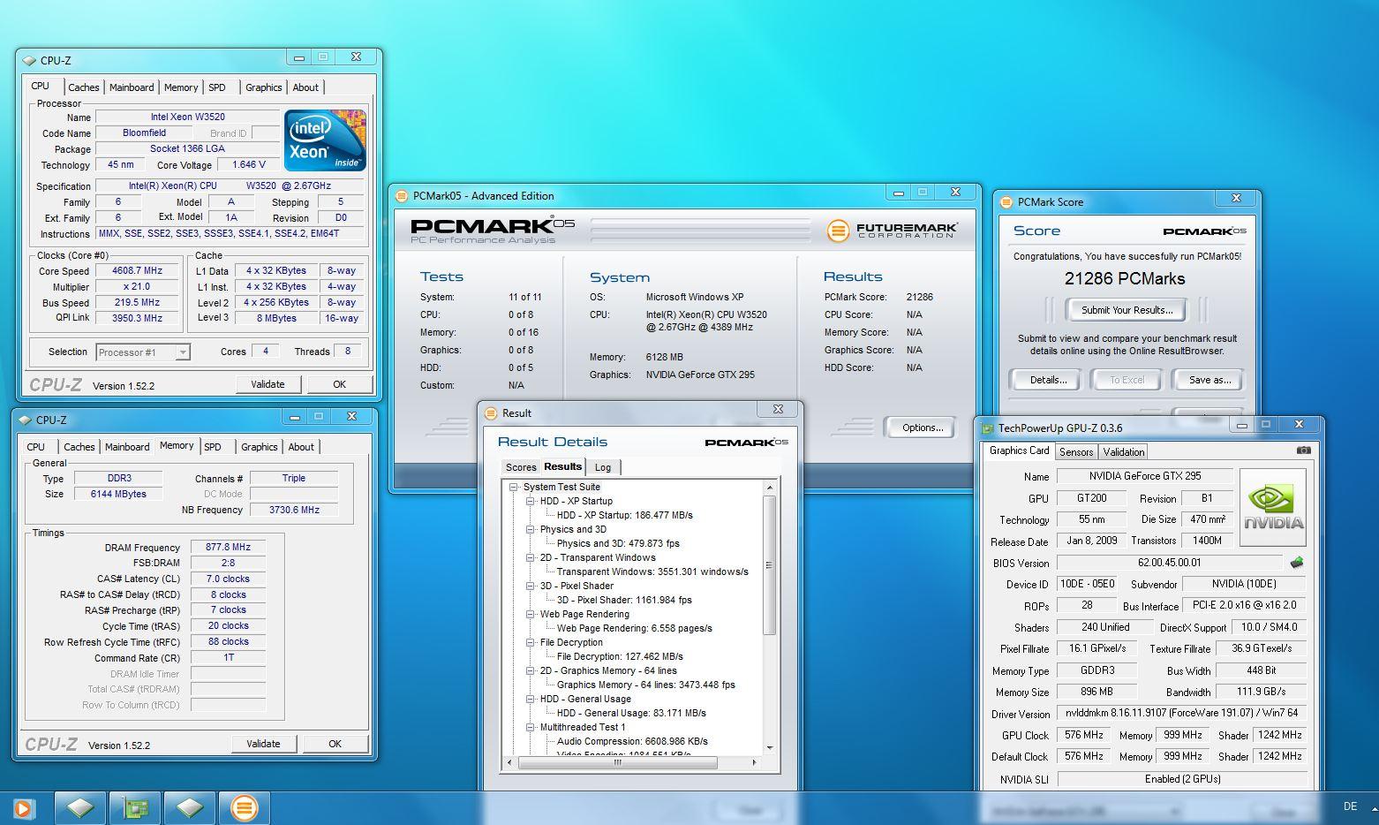Click Validate in the top CPU-Z window
The width and height of the screenshot is (1379, 825).
tap(268, 384)
